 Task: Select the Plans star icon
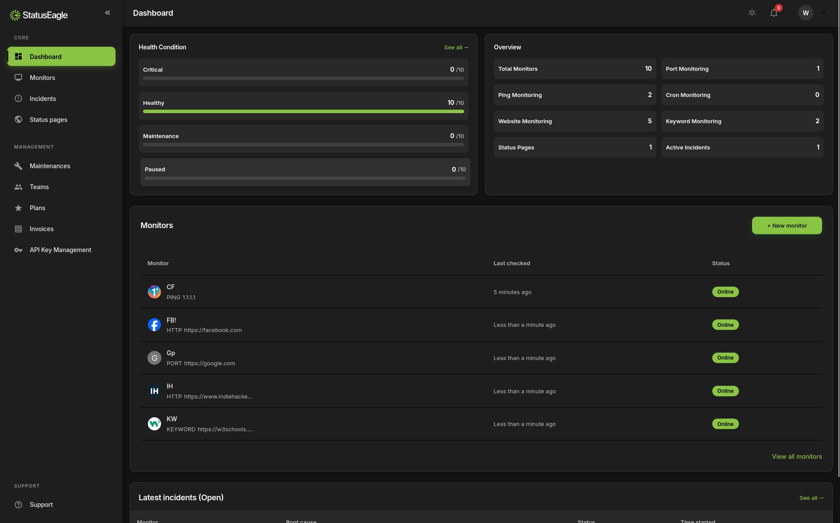coord(17,208)
